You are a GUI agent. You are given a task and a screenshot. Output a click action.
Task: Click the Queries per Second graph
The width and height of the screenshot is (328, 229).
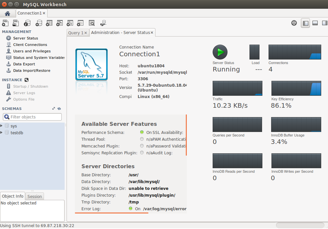237,124
